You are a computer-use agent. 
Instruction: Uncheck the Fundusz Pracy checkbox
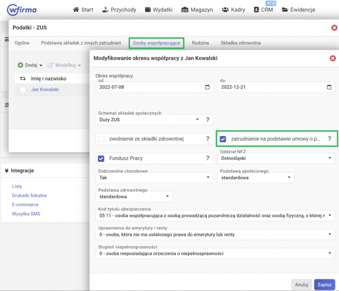click(x=101, y=158)
